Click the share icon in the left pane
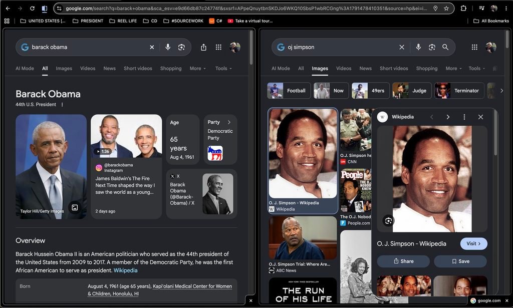The height and width of the screenshot is (308, 513). tap(203, 47)
